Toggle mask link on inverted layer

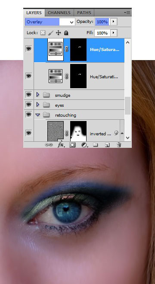67,133
